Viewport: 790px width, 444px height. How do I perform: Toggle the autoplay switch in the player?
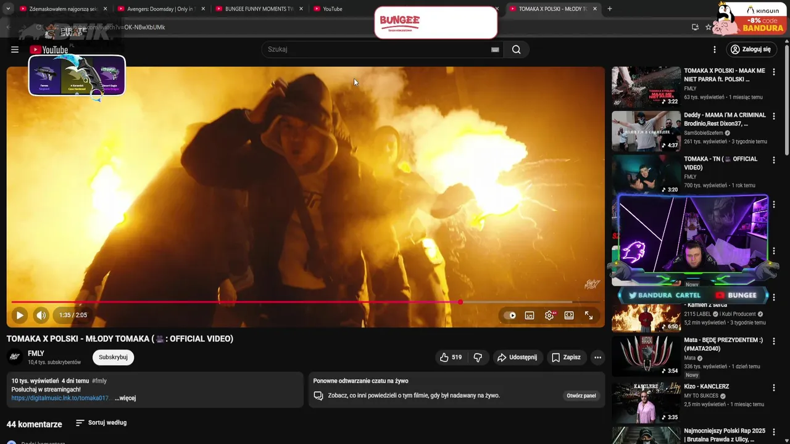click(509, 315)
